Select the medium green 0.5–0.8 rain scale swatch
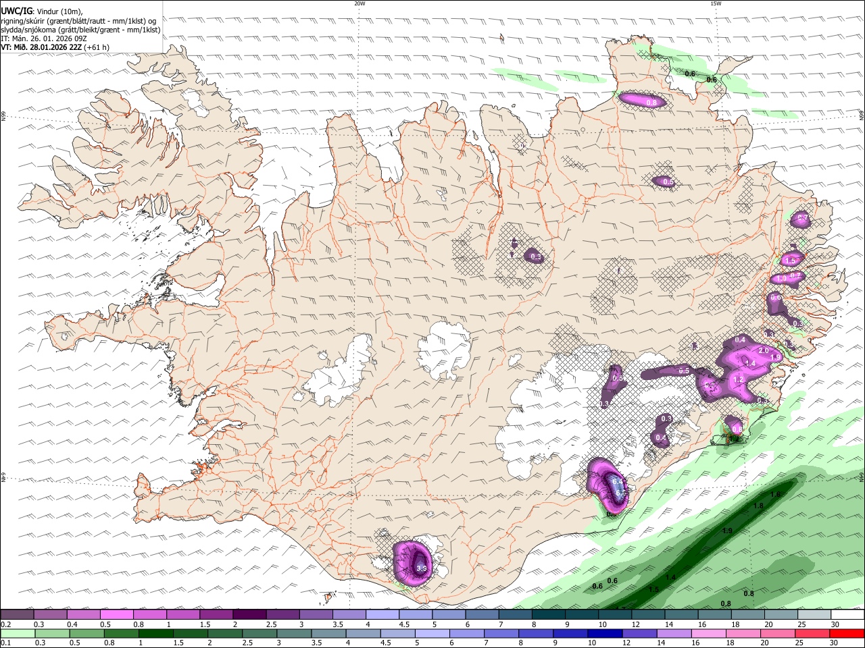This screenshot has width=865, height=648. tap(86, 633)
